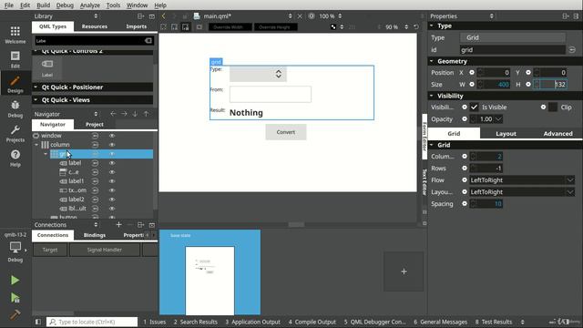Screen dimensions: 583x328
Task: Open the Compile Output pane
Action: pyautogui.click(x=312, y=322)
